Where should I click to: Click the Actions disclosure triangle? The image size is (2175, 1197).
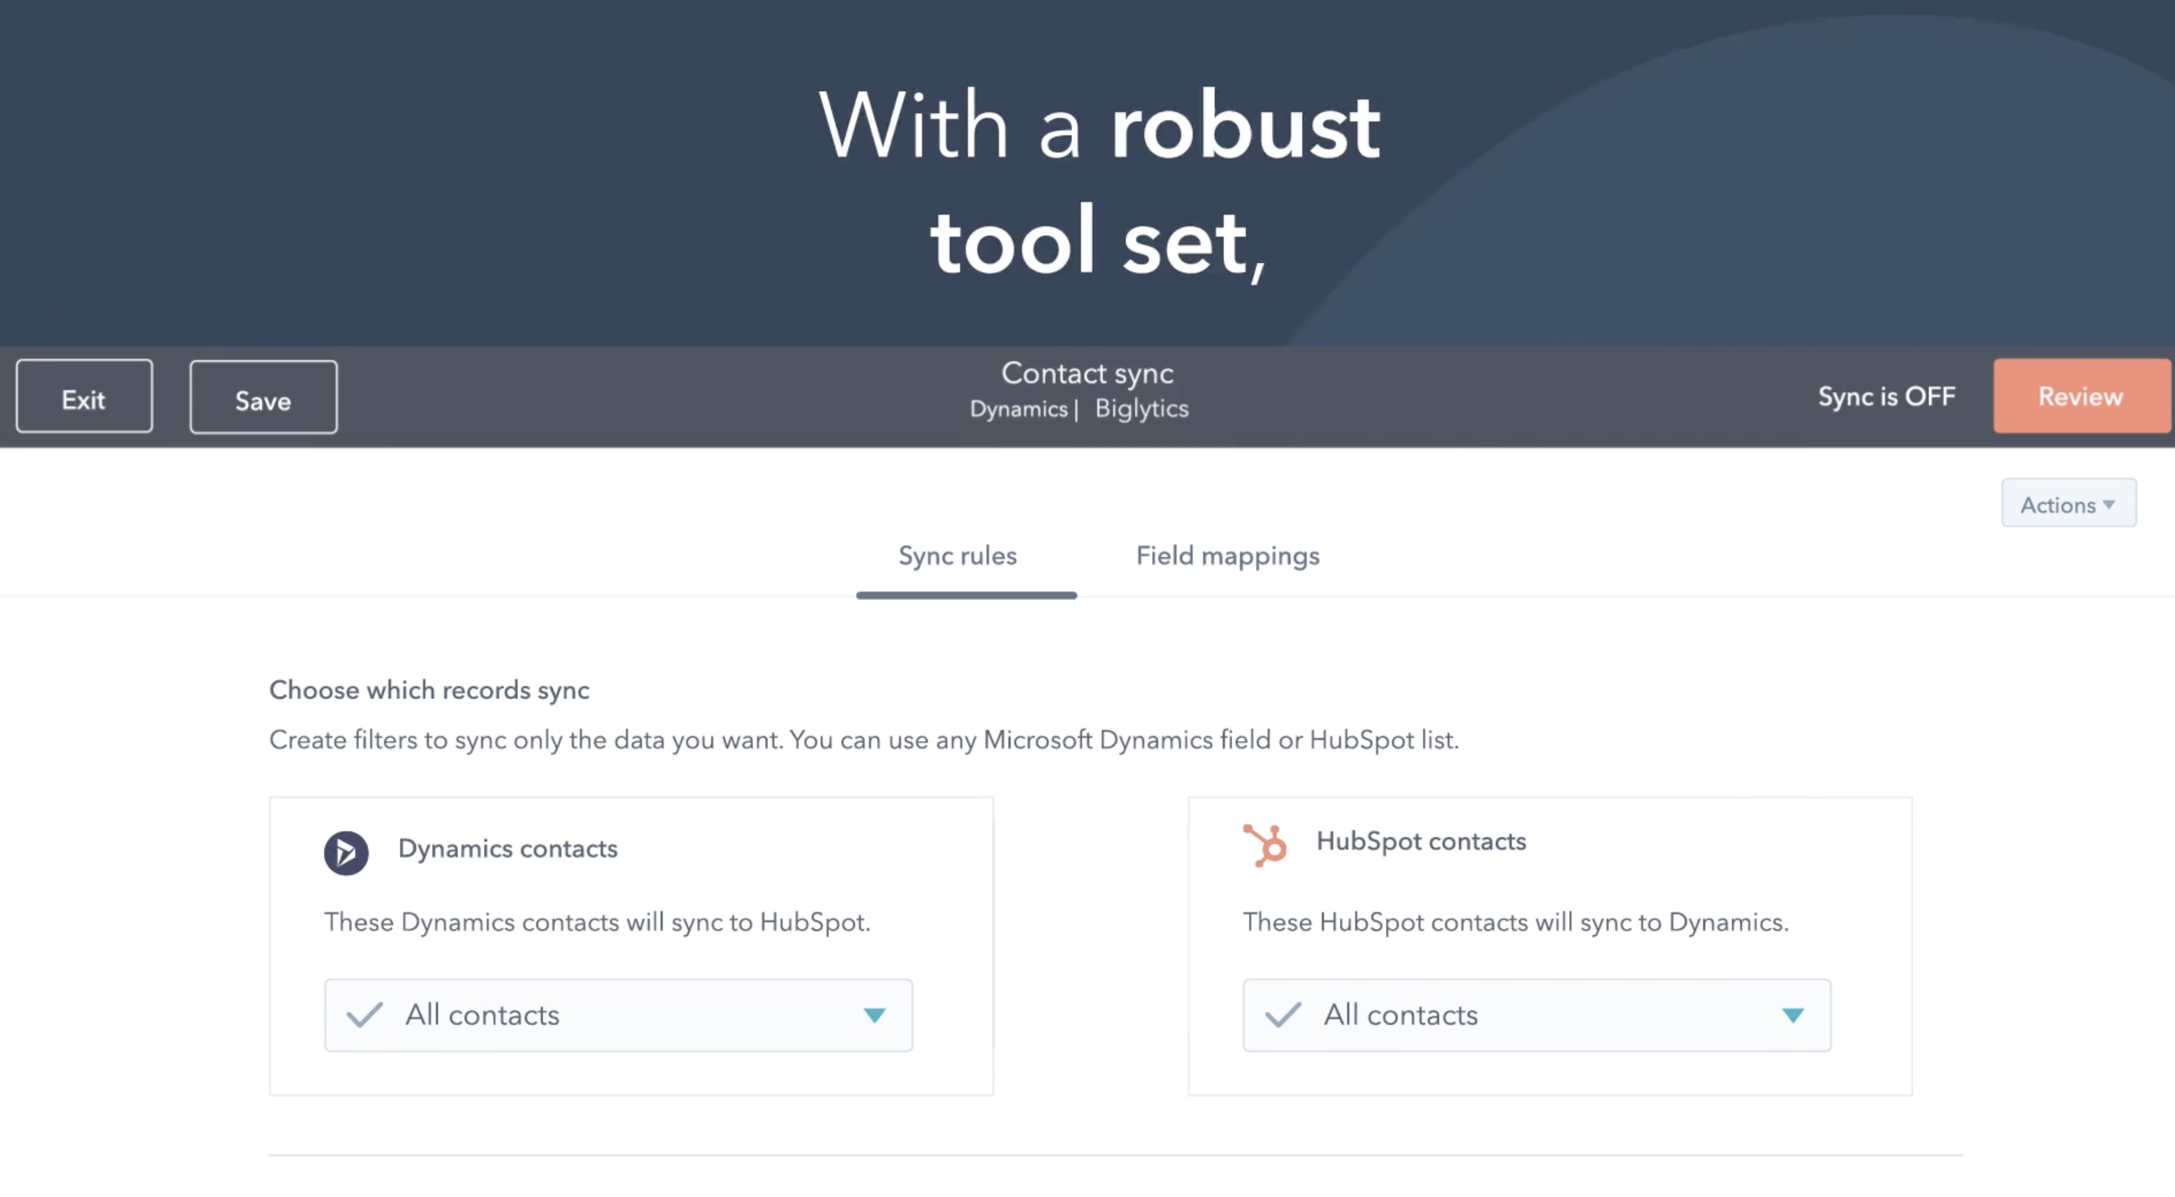point(2110,504)
